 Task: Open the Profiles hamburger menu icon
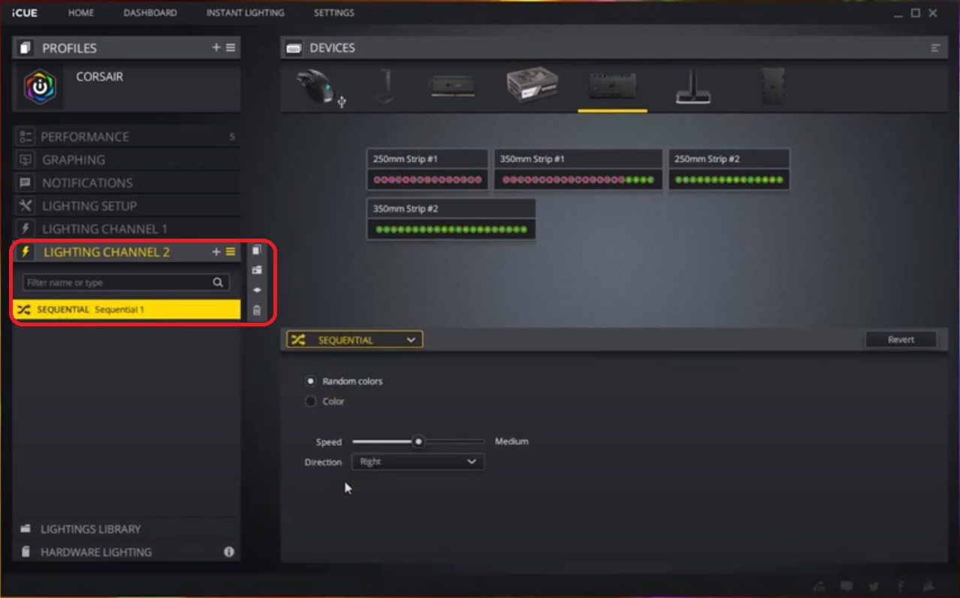pos(231,47)
